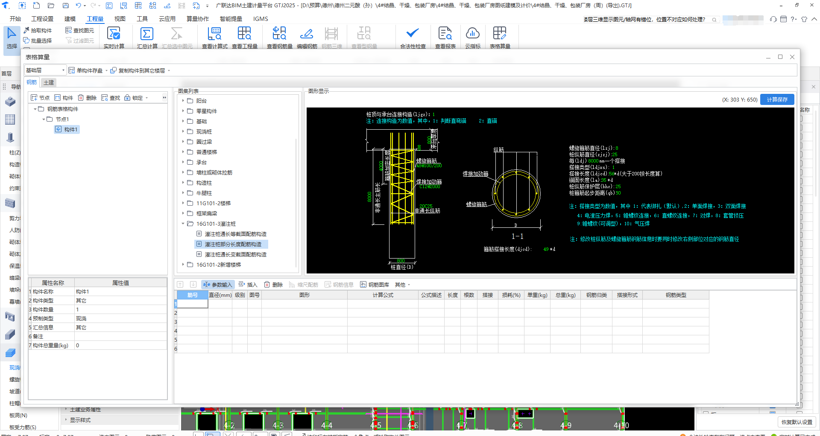Open 查看计算式 tool
Viewport: 820px width, 436px height.
(214, 38)
